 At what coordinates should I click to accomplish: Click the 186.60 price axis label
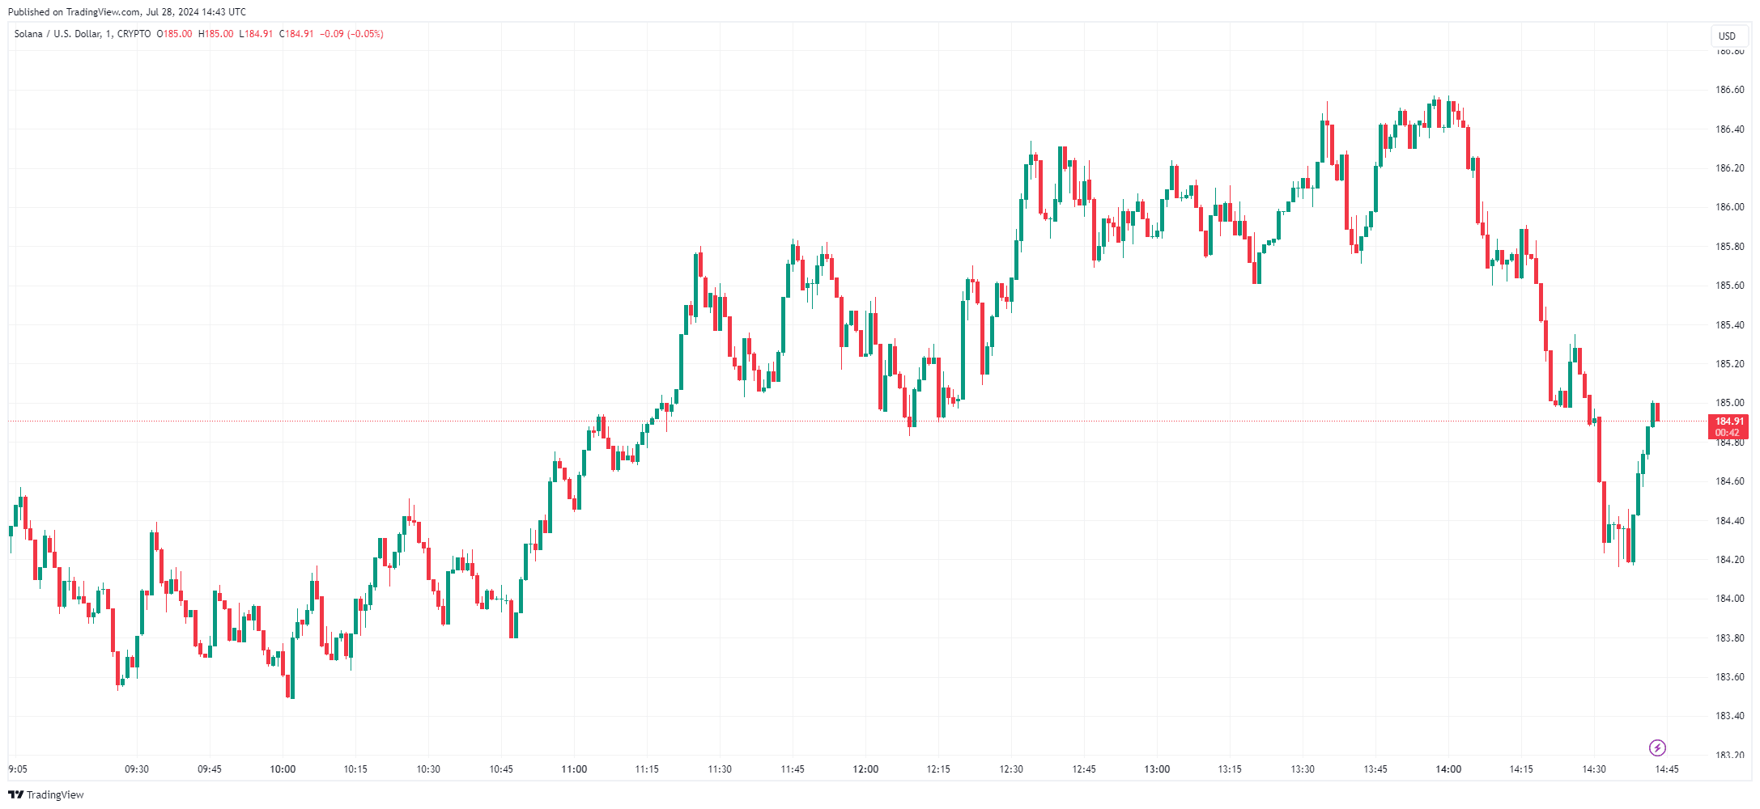point(1729,90)
